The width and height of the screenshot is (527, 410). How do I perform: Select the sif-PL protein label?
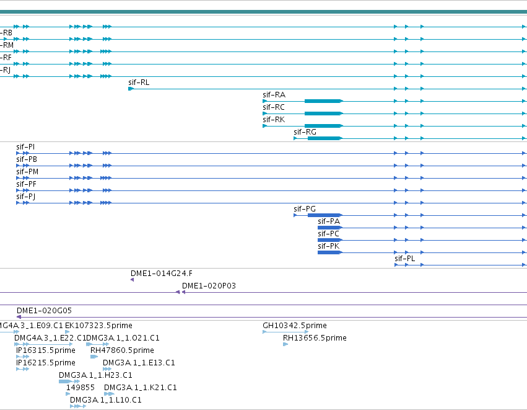coord(404,259)
